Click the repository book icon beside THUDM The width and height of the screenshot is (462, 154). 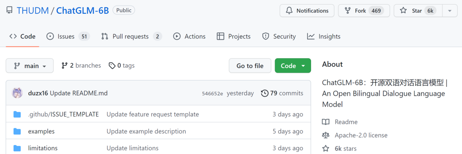click(x=9, y=11)
